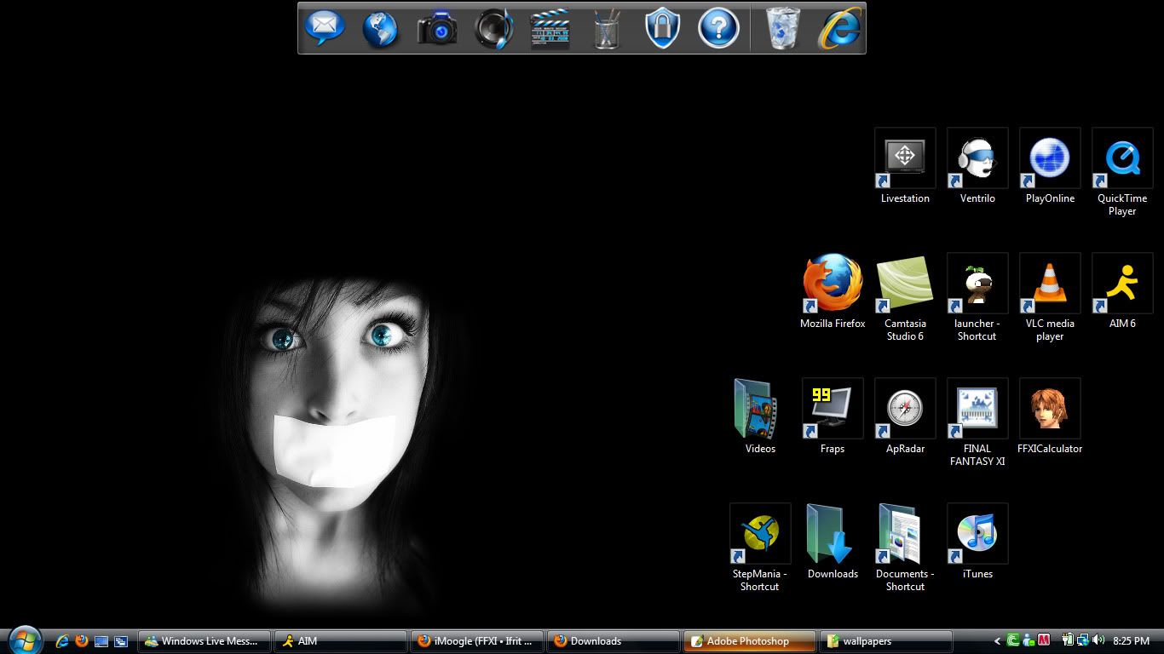Switch to the wallpapers taskbar window
This screenshot has width=1164, height=654.
pos(885,641)
